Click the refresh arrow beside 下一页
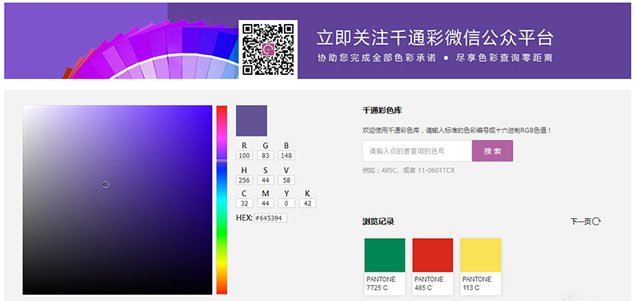Screen dimensions: 638x301 click(597, 221)
